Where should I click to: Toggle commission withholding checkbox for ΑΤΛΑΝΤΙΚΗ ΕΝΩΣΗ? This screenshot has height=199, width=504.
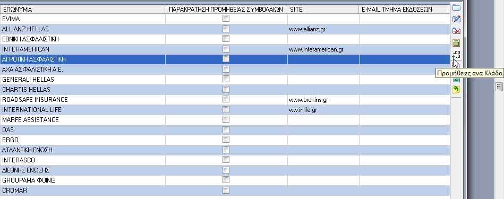pyautogui.click(x=226, y=150)
